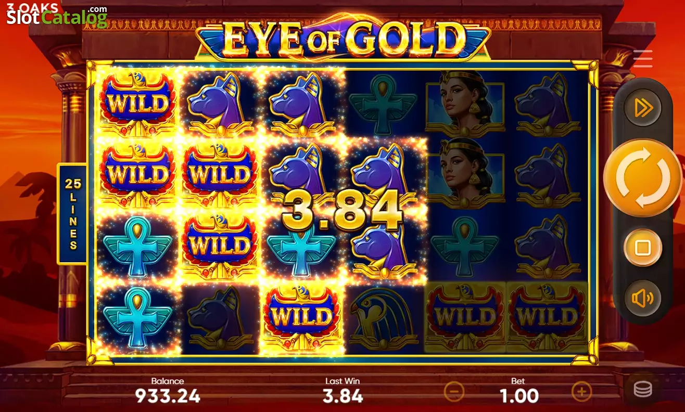Screen dimensions: 685x412
Task: Click the square autoplay stop button
Action: (642, 248)
